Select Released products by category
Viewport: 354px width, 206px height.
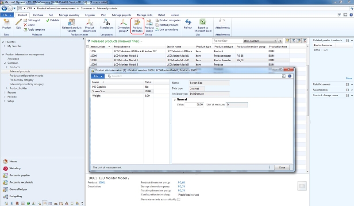(x=27, y=84)
